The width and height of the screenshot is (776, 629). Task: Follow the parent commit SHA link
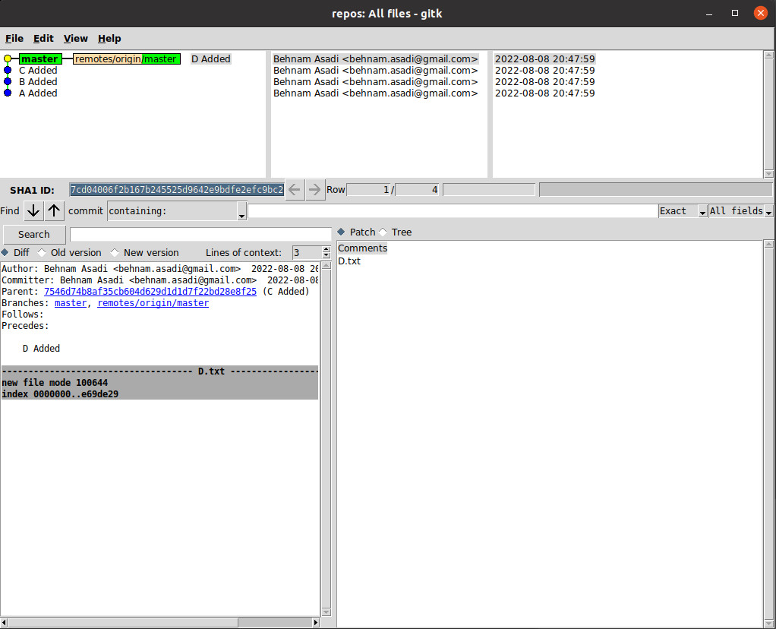coord(150,292)
